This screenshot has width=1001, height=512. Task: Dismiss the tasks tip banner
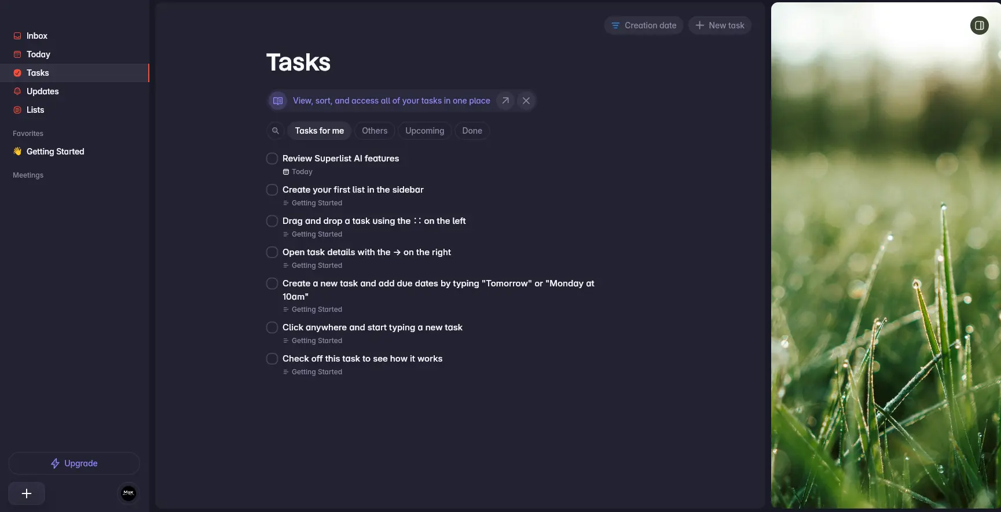click(526, 101)
